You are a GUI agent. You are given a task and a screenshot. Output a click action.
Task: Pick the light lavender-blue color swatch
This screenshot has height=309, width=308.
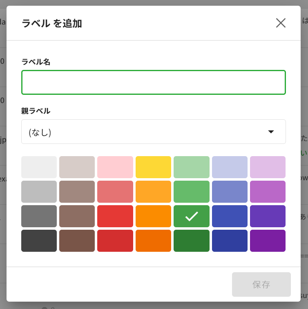[230, 167]
